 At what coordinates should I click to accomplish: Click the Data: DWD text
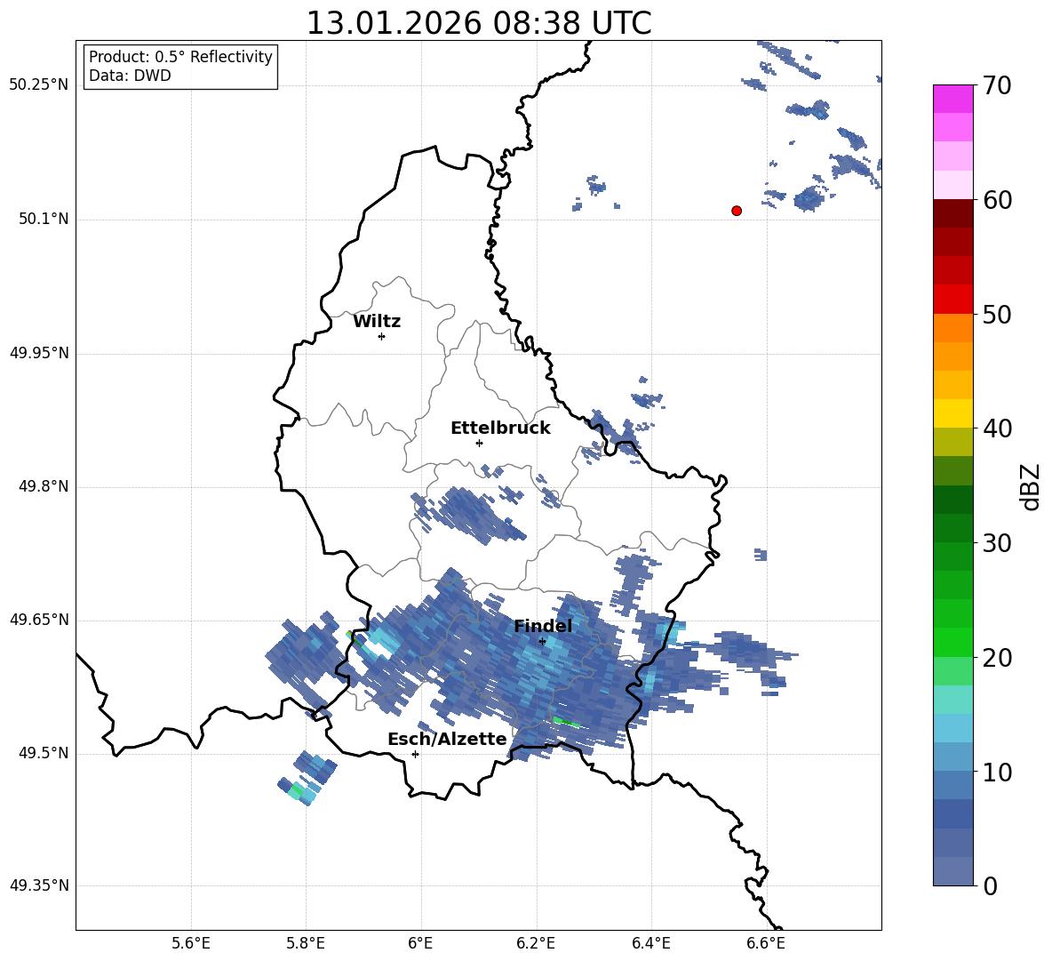click(130, 76)
